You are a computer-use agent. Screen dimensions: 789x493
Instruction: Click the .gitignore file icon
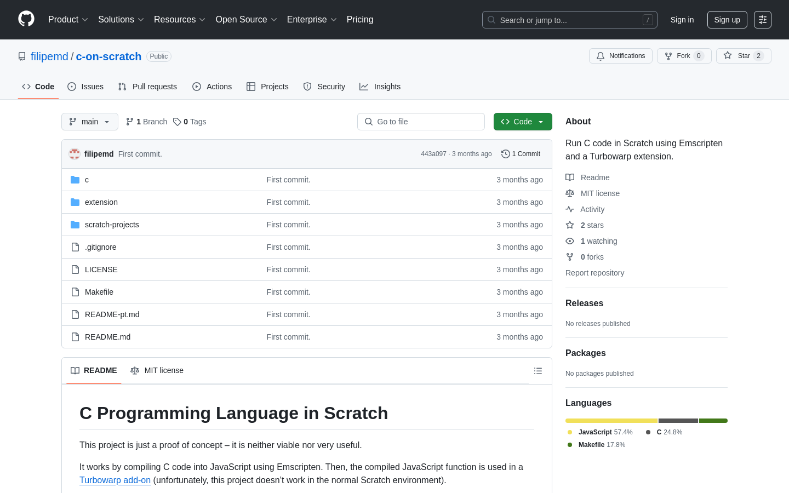(x=75, y=247)
